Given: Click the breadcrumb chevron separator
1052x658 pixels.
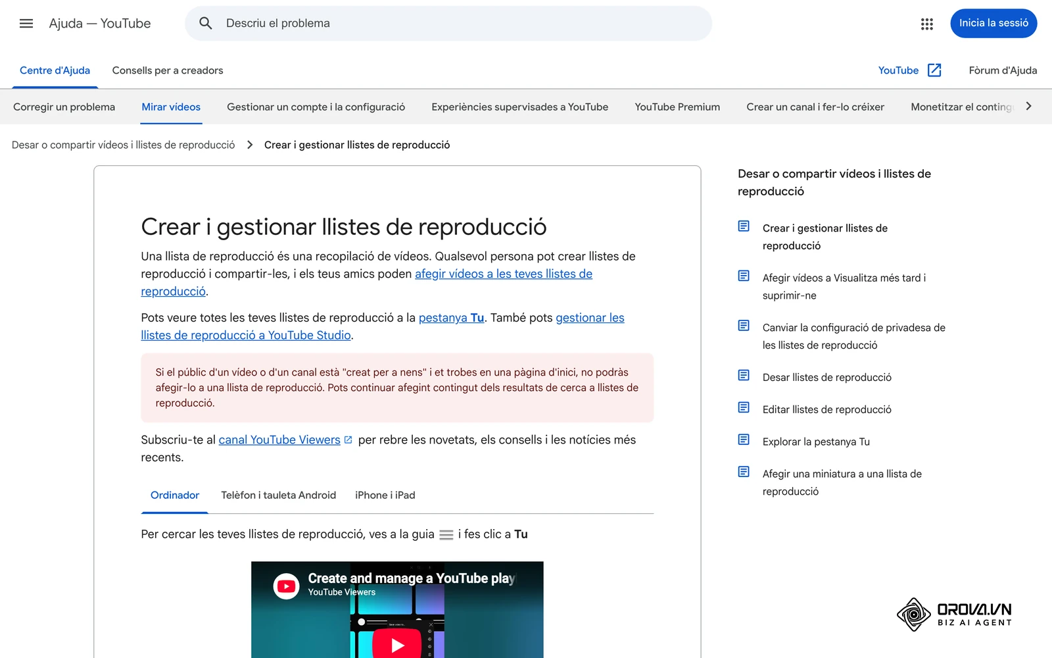Looking at the screenshot, I should 250,145.
